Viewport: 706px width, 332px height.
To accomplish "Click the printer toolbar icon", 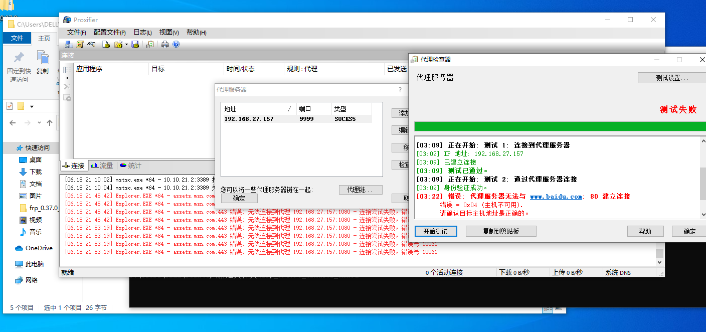I will pyautogui.click(x=165, y=44).
